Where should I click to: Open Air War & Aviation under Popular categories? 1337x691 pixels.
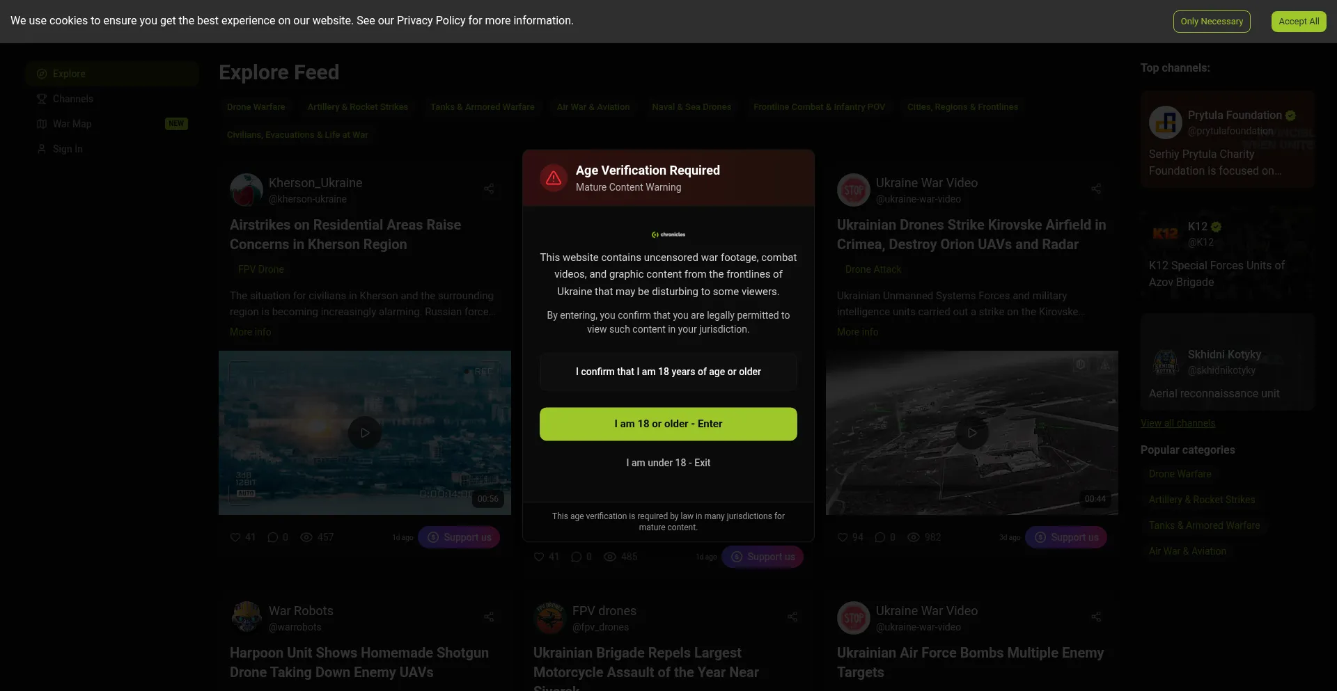tap(1188, 551)
